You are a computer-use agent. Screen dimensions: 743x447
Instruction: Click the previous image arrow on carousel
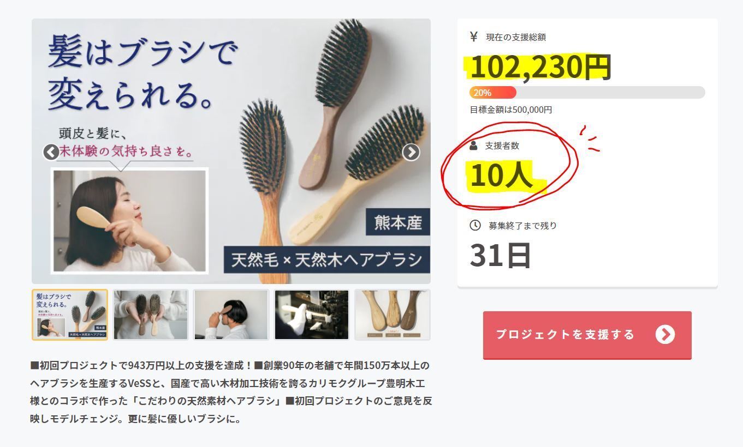pyautogui.click(x=51, y=152)
